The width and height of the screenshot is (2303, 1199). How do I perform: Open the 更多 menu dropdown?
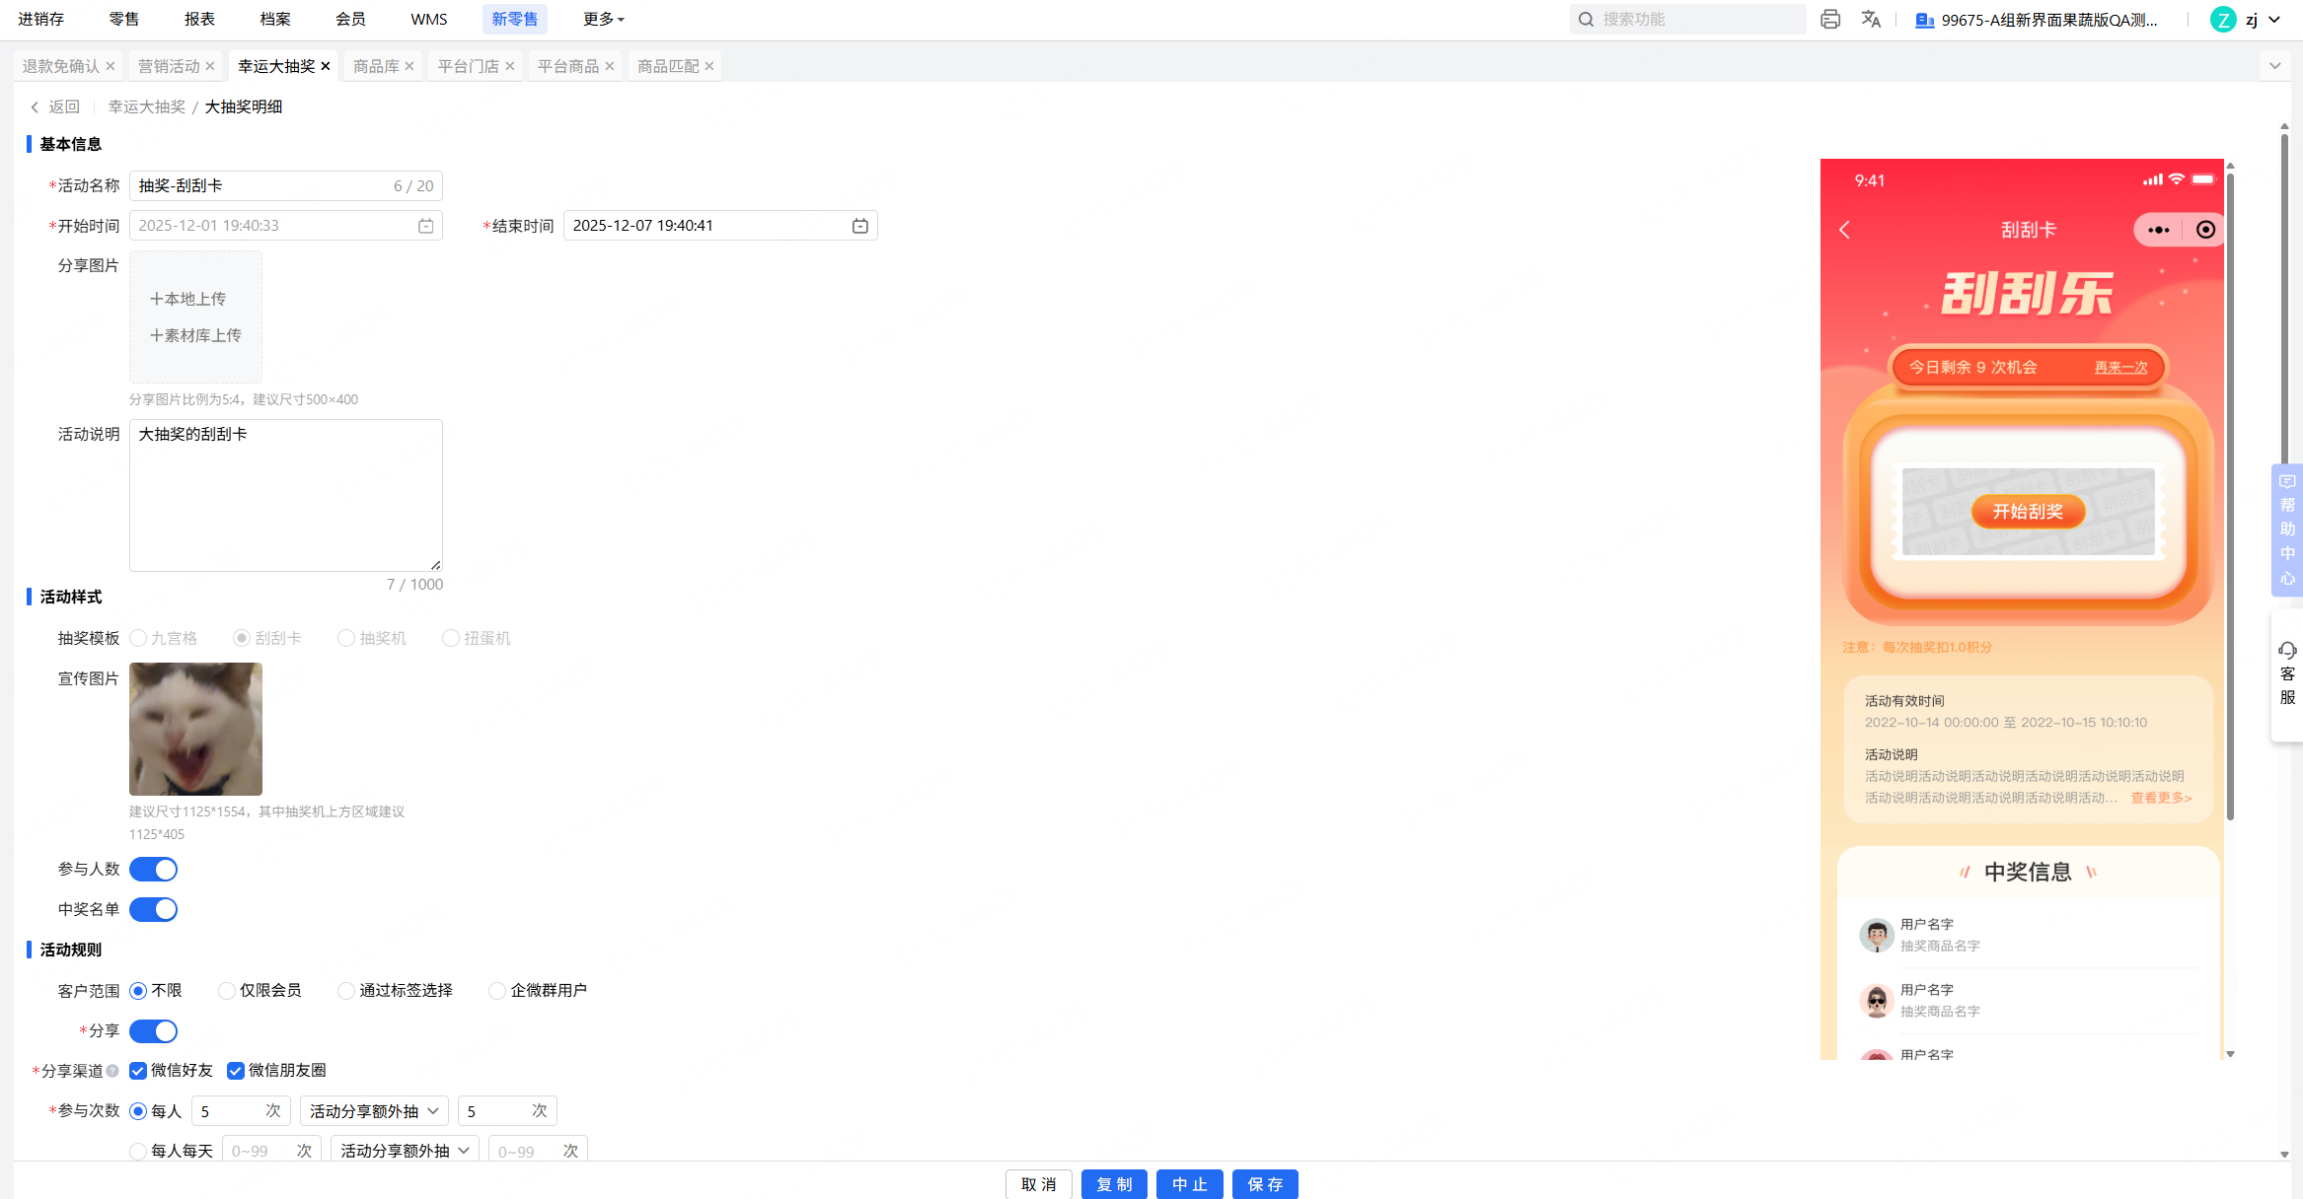[x=603, y=19]
